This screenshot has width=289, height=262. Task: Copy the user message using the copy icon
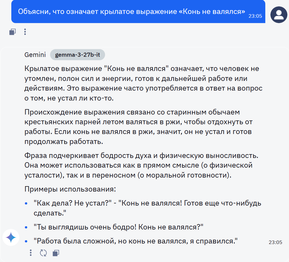12,32
